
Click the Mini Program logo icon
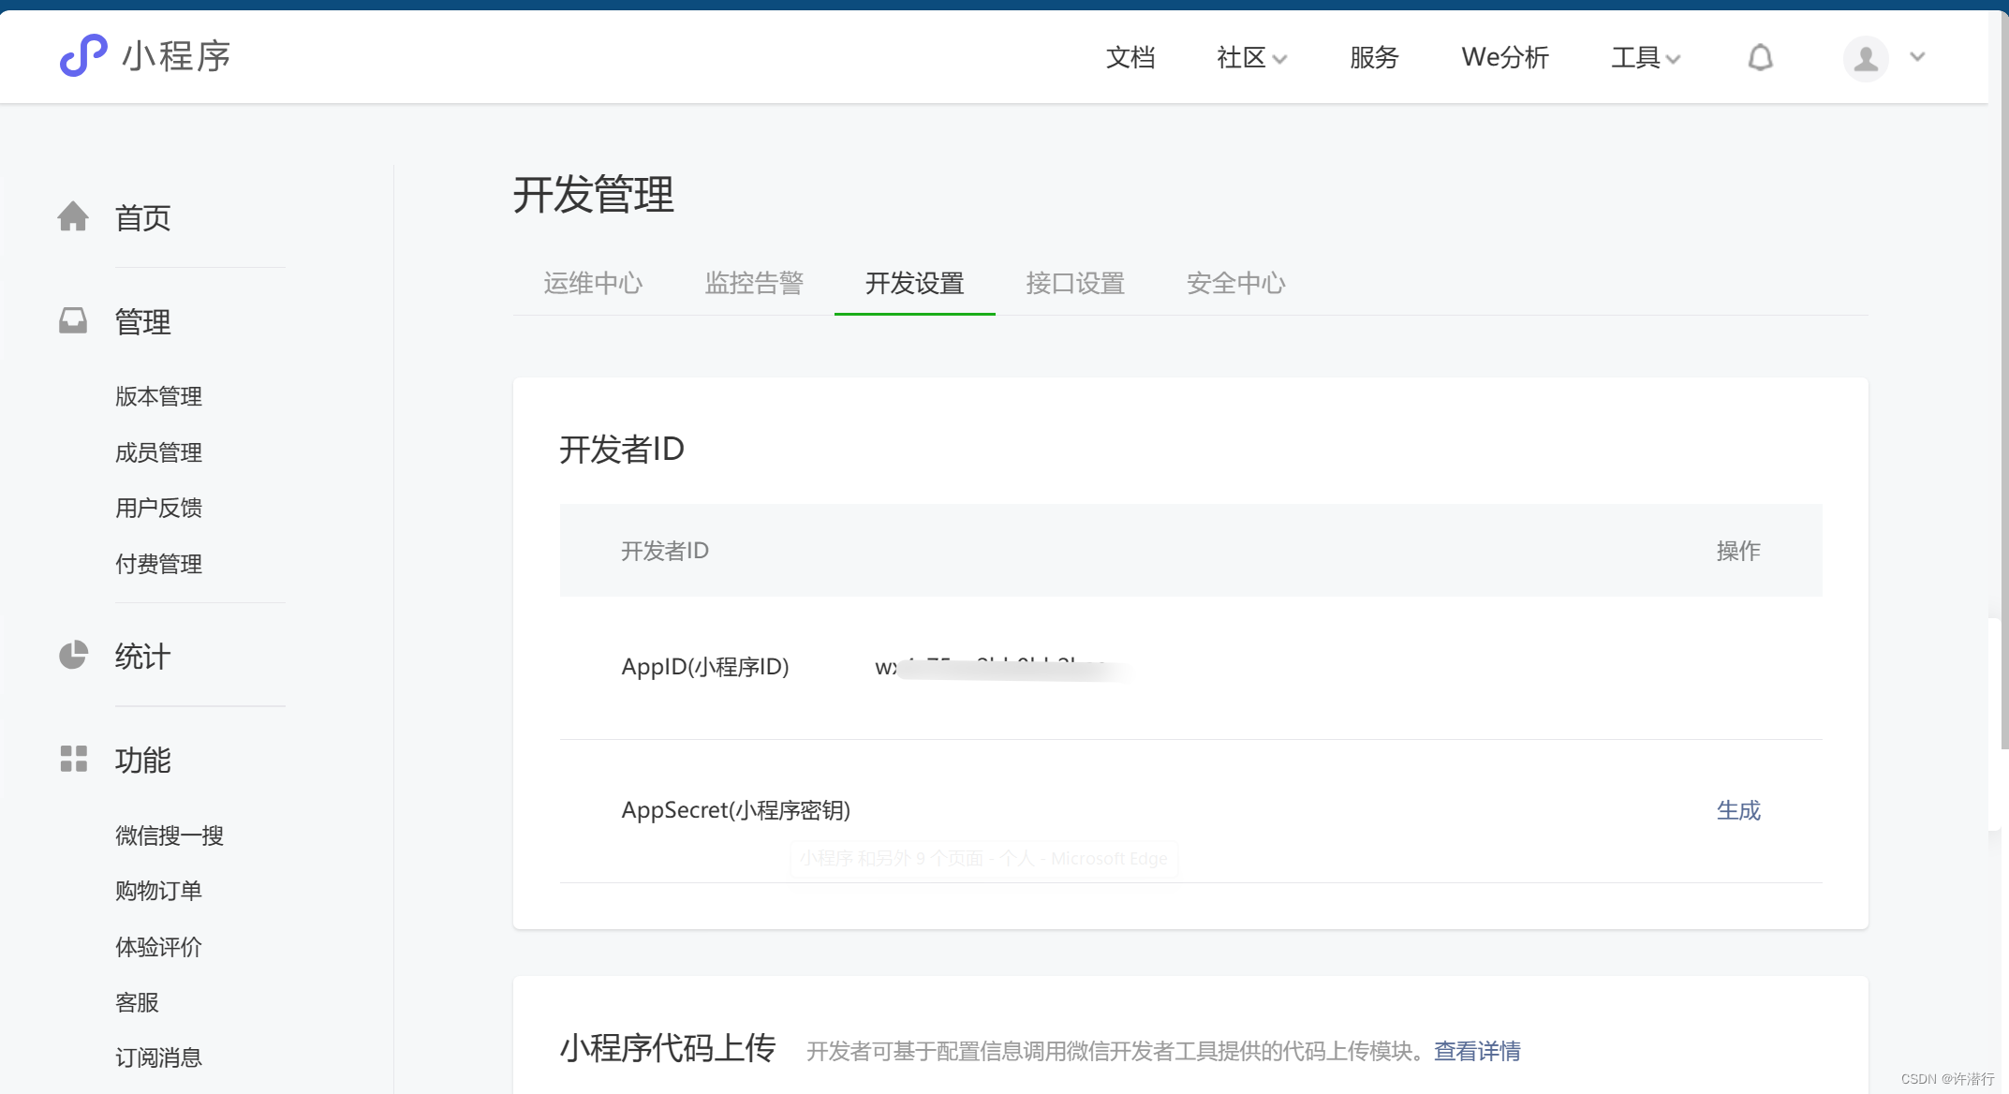click(83, 55)
